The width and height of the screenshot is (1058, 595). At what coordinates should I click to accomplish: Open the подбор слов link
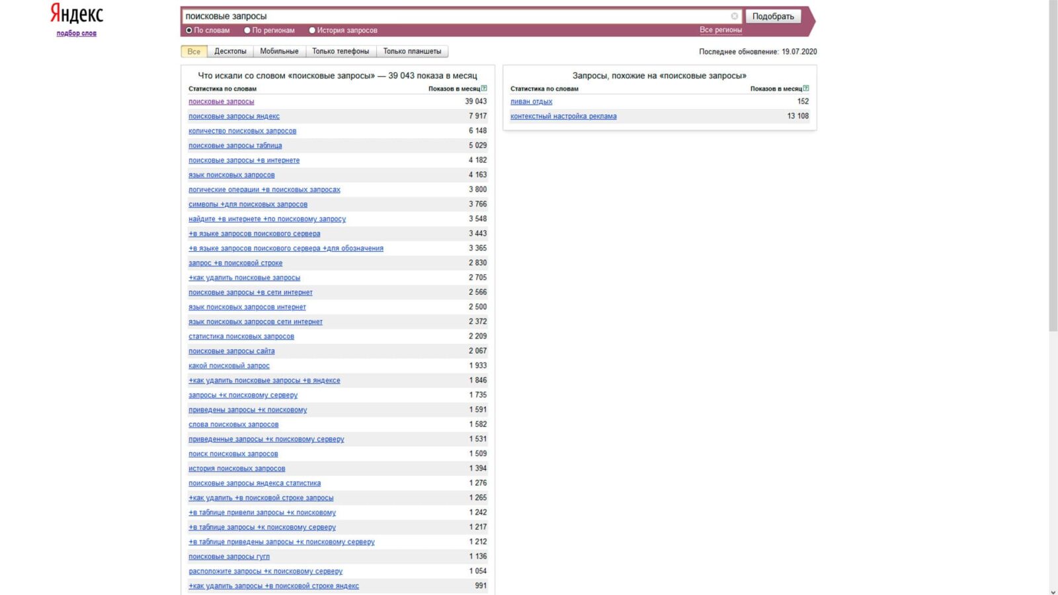77,33
